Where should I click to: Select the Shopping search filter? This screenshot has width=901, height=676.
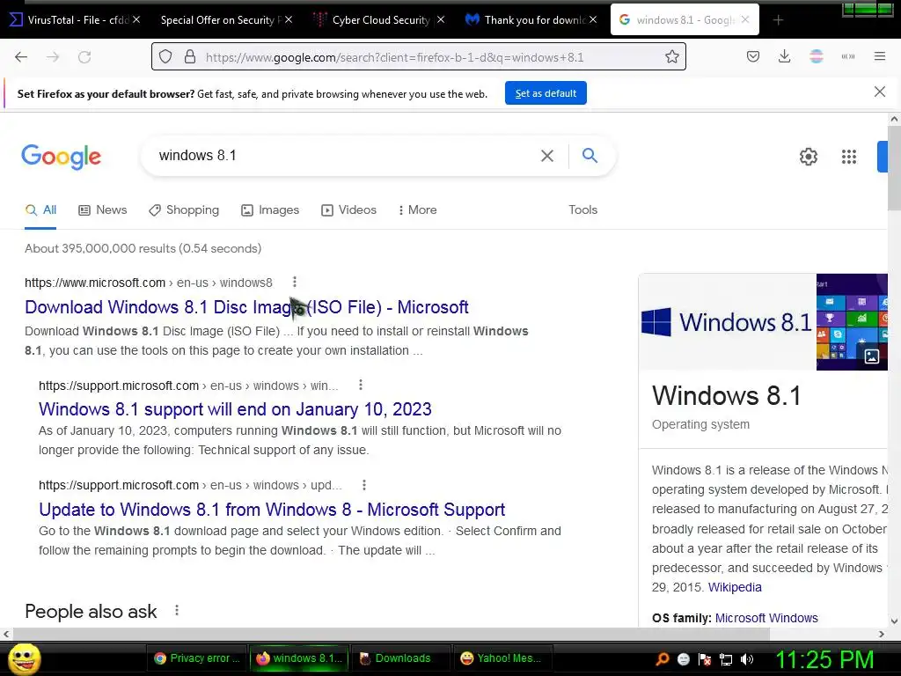[x=184, y=209]
